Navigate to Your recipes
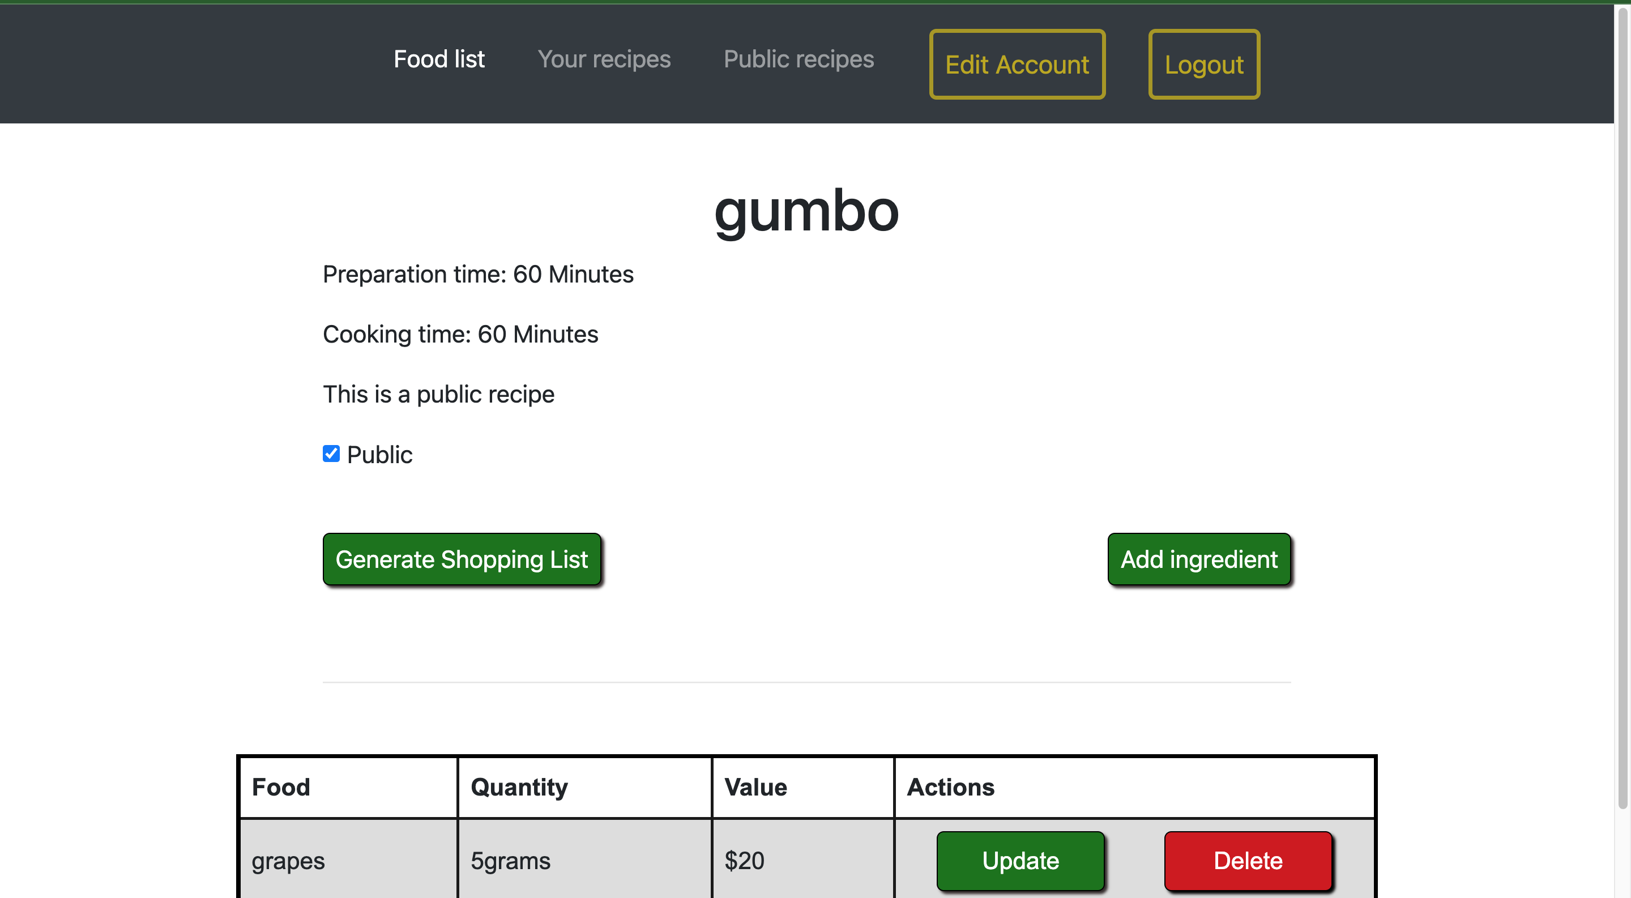 pyautogui.click(x=605, y=59)
